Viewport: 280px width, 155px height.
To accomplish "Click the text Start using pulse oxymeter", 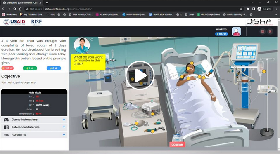I will [x=19, y=82].
